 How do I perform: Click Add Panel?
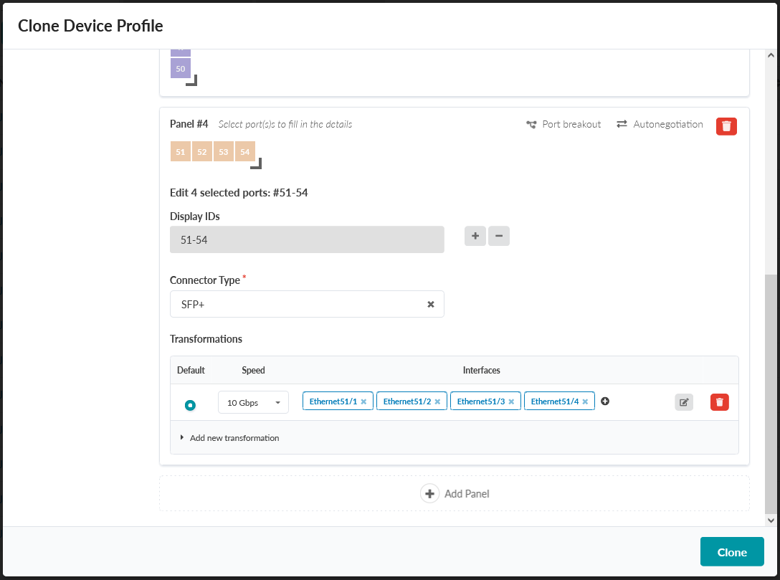(x=455, y=493)
